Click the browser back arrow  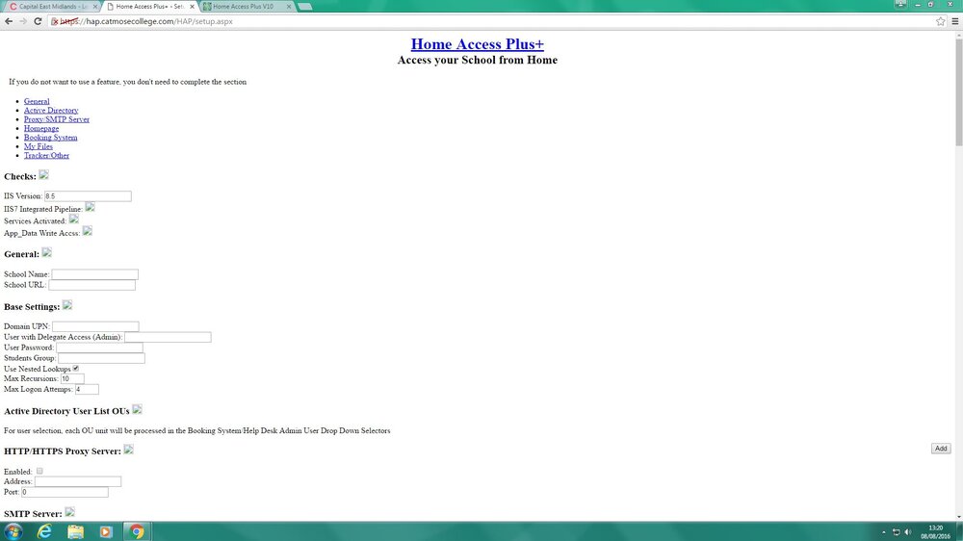[9, 21]
